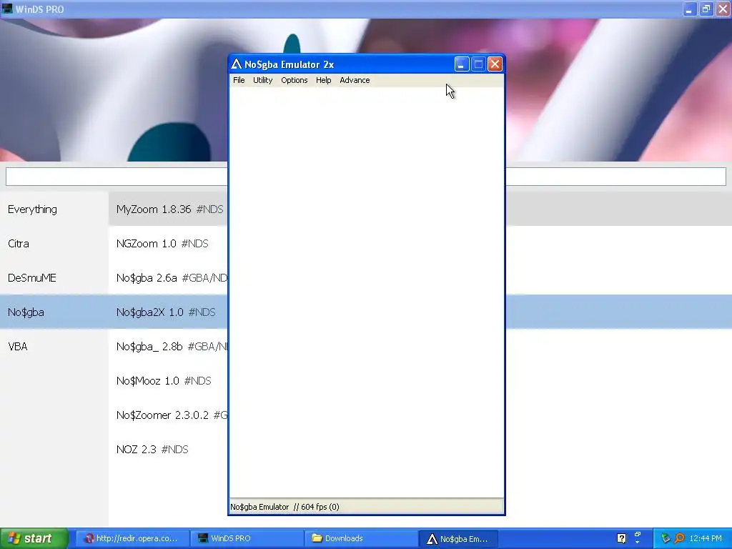Image resolution: width=732 pixels, height=549 pixels.
Task: Restore down the WinDS PRO window
Action: (x=706, y=9)
